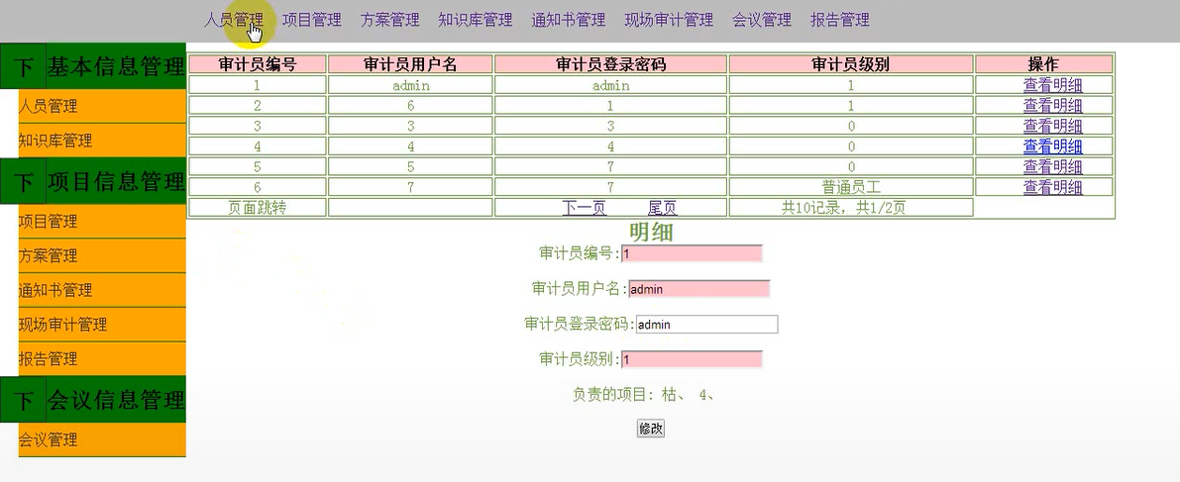Screen dimensions: 1180x482
Task: Select 人员管理 in the left sidebar
Action: click(102, 106)
